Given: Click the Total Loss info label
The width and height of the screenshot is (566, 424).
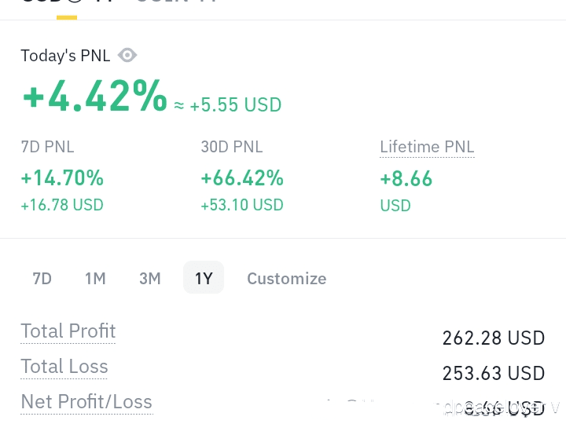Looking at the screenshot, I should click(x=64, y=367).
